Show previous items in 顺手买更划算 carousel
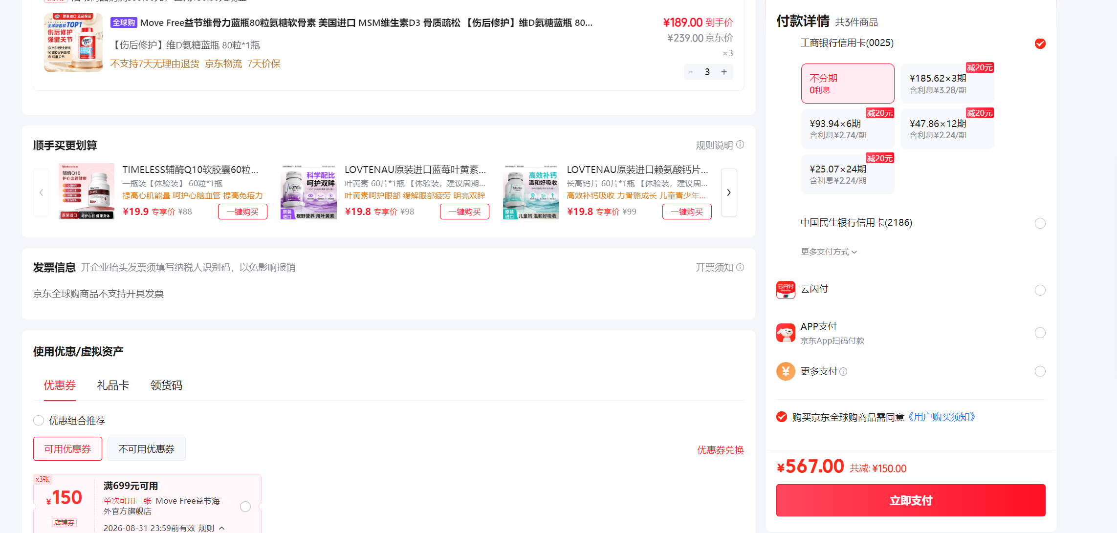1117x533 pixels. click(41, 192)
